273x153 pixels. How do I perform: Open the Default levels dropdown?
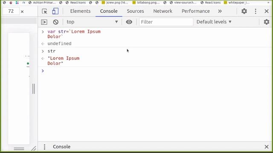pyautogui.click(x=214, y=22)
